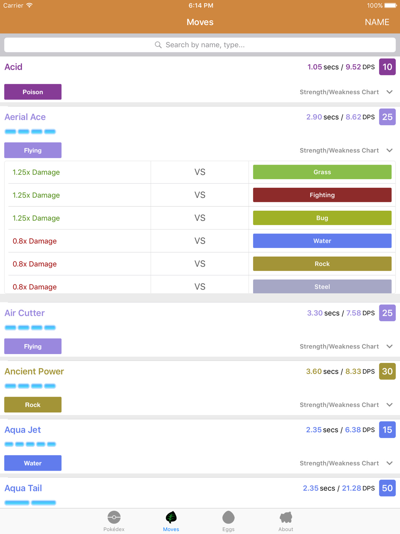Open the Pokédex tab icon
The image size is (400, 534).
[x=114, y=517]
